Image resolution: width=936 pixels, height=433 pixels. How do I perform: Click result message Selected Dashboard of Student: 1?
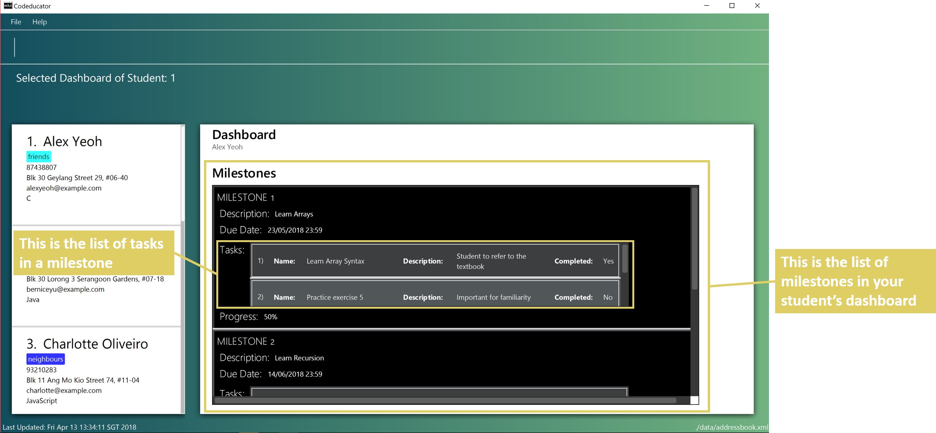tap(95, 78)
